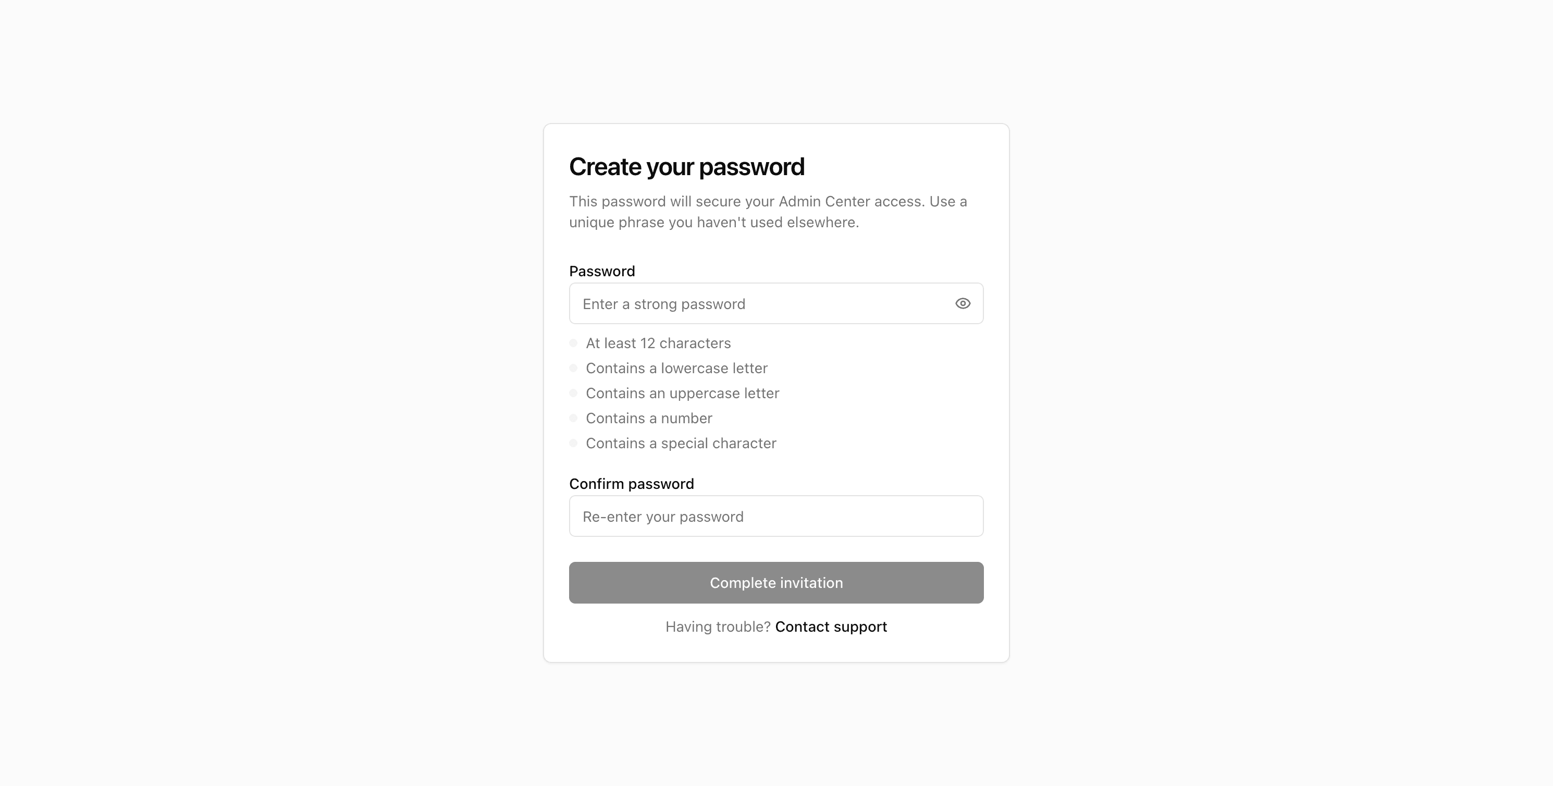
Task: Submit the form with Complete invitation
Action: point(776,582)
